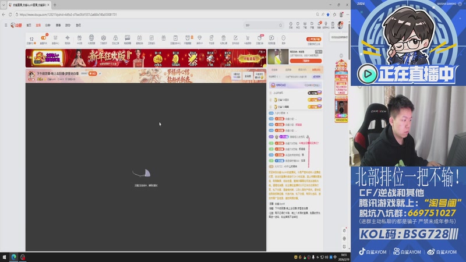466x262 pixels.
Task: Open the red lantern floating promo
Action: tap(341, 77)
